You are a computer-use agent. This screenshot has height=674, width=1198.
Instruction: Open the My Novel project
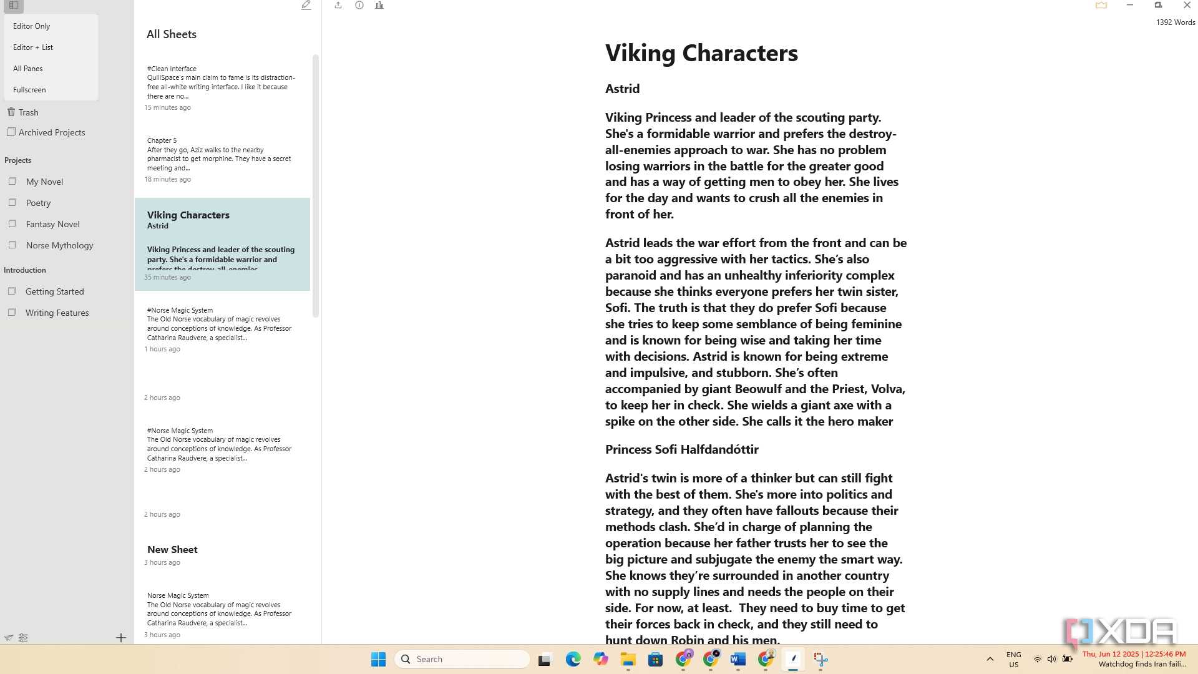tap(44, 182)
